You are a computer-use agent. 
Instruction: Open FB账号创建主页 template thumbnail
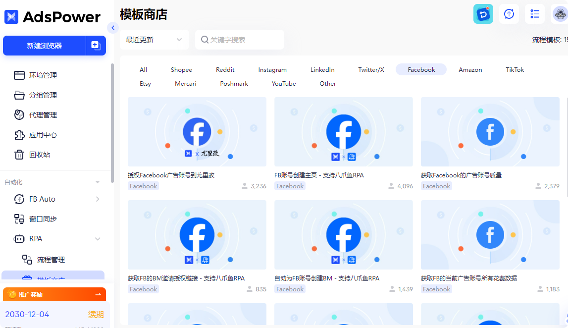[x=343, y=132]
